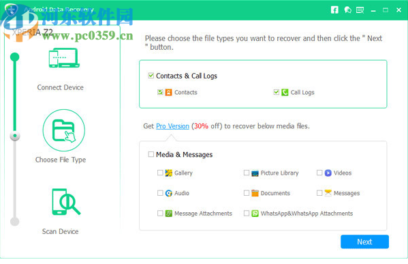This screenshot has width=408, height=264.
Task: Click the Messages envelope icon
Action: pos(328,193)
